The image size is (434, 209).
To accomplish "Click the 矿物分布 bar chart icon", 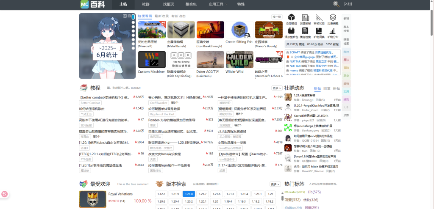I will click(x=333, y=31).
